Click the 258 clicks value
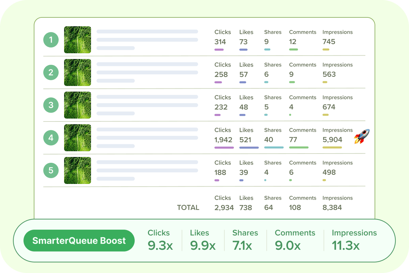409x273 pixels. click(x=221, y=74)
